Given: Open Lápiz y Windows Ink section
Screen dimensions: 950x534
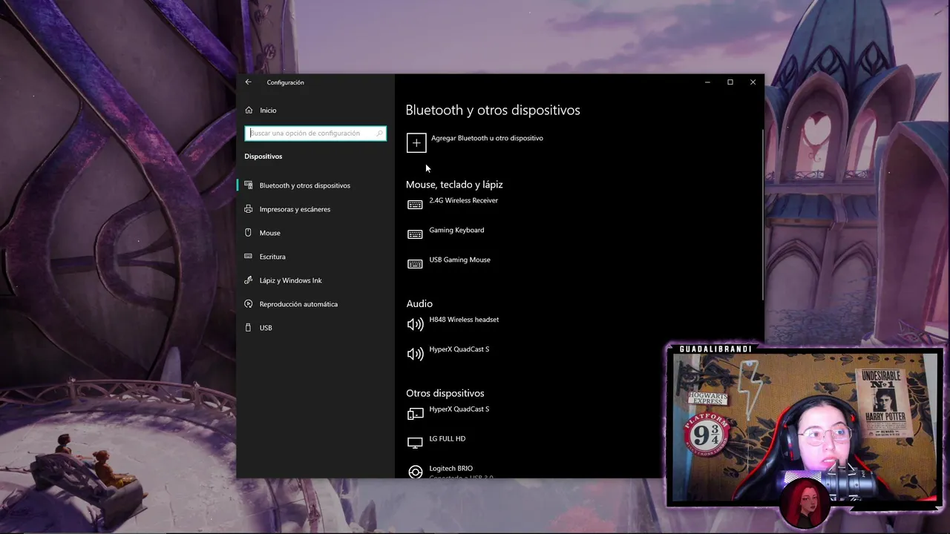Looking at the screenshot, I should click(x=290, y=280).
